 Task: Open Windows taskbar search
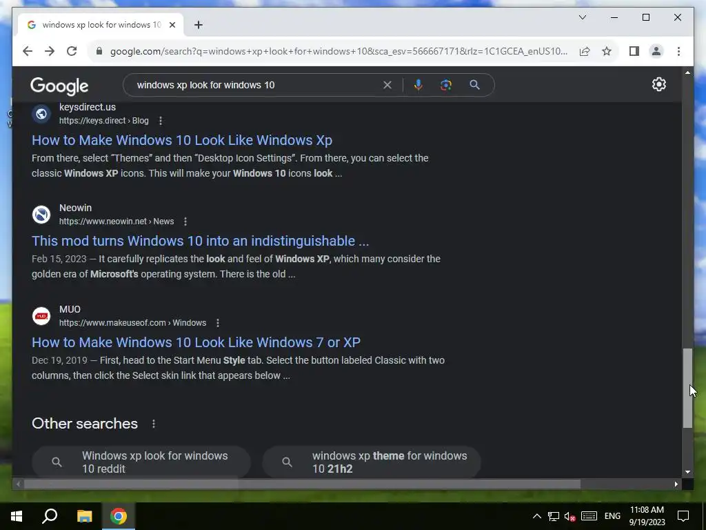pyautogui.click(x=50, y=516)
